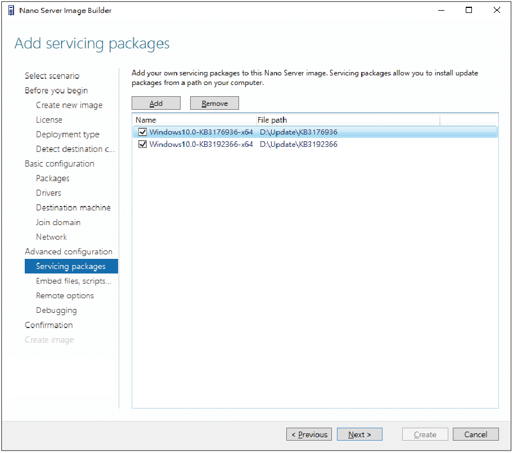Jump to the Debugging step
The width and height of the screenshot is (513, 453).
click(56, 311)
